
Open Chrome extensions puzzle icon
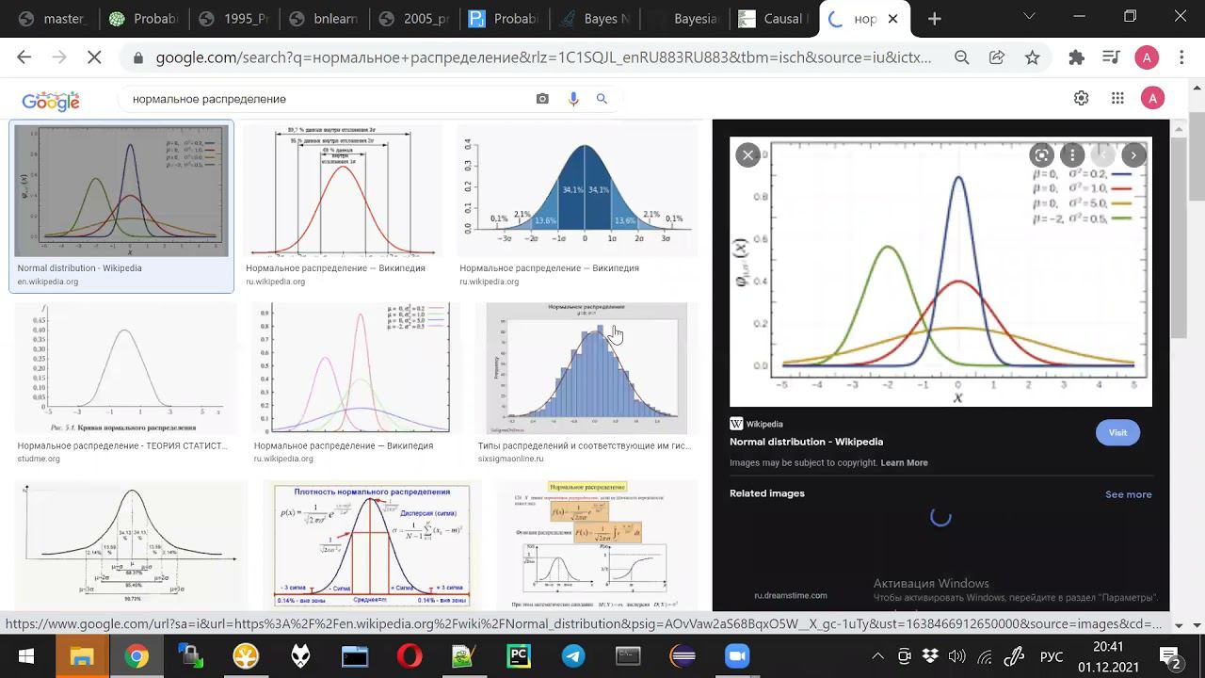(1077, 57)
